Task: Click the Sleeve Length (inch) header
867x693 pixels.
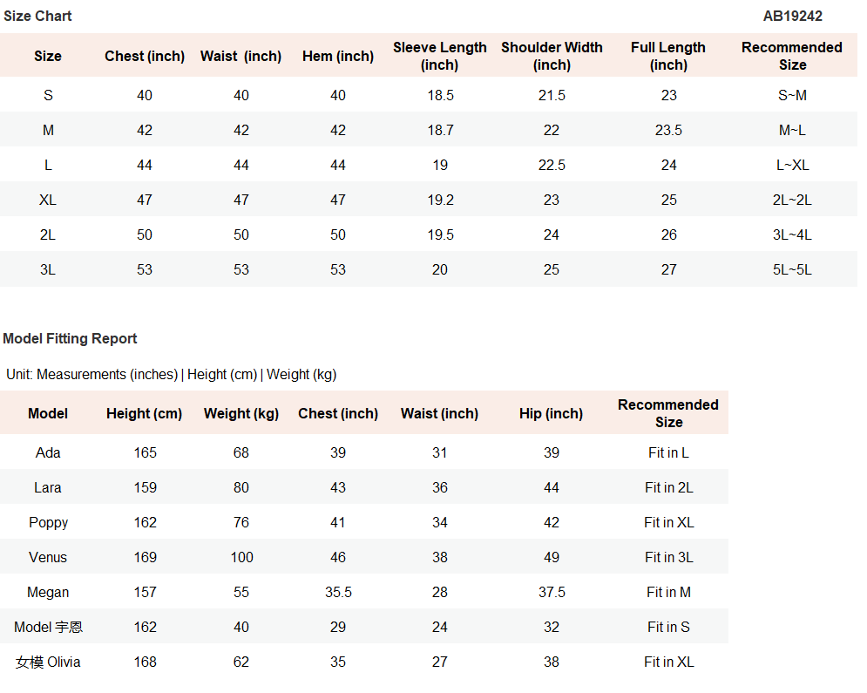Action: (x=439, y=56)
